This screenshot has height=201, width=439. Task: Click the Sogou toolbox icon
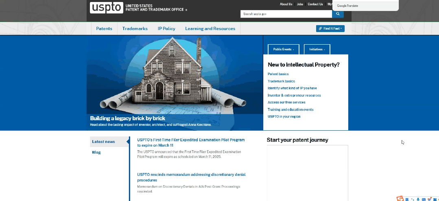click(435, 199)
